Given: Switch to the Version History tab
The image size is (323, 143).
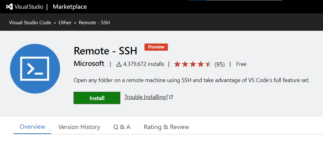Looking at the screenshot, I should coord(79,127).
